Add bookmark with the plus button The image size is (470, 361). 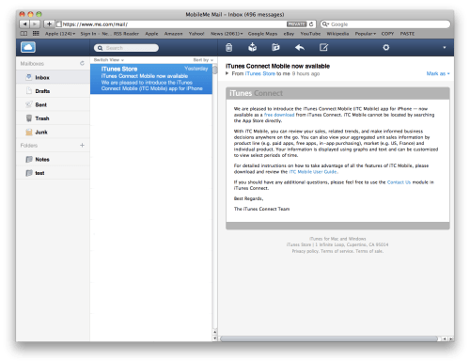click(49, 24)
